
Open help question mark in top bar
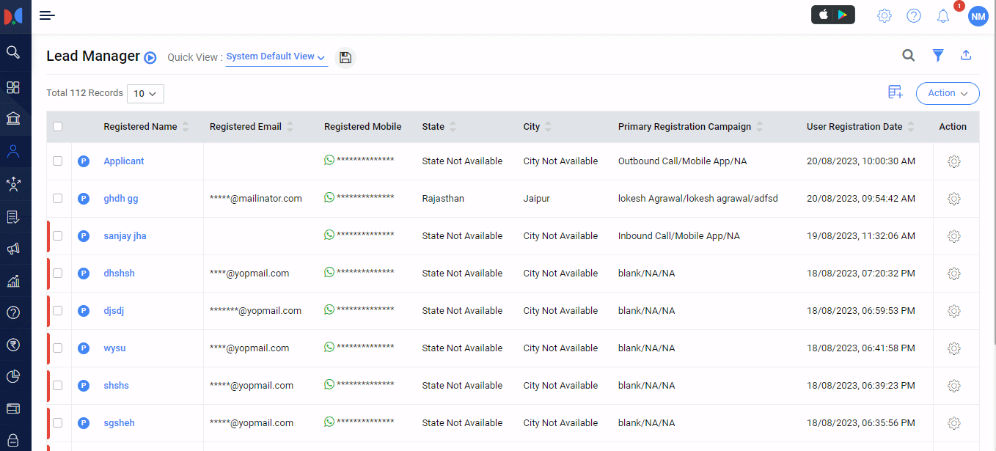tap(914, 15)
